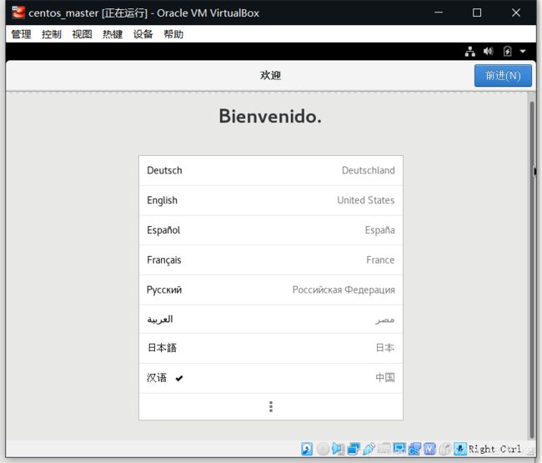
Task: Choose Français language row
Action: point(271,260)
